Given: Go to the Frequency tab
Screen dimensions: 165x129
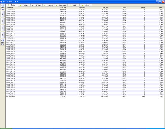Looking at the screenshot, I should click(x=62, y=5).
